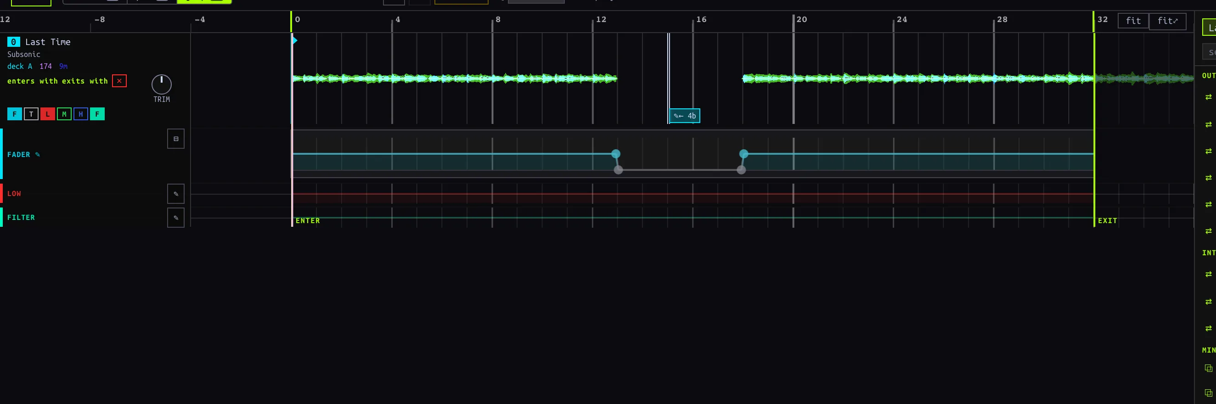This screenshot has width=1216, height=404.
Task: Toggle the green M lane button
Action: coord(64,114)
